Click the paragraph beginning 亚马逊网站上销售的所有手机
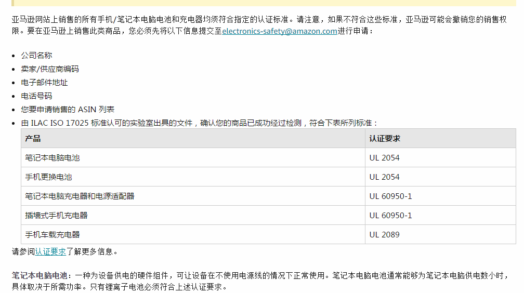Screen dimensions: 524x293 tap(259, 25)
